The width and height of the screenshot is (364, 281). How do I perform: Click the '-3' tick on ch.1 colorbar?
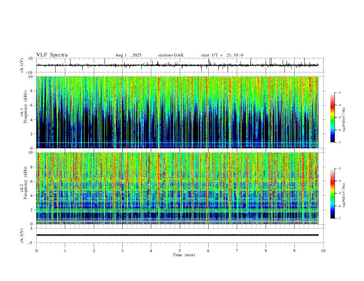coord(339,92)
